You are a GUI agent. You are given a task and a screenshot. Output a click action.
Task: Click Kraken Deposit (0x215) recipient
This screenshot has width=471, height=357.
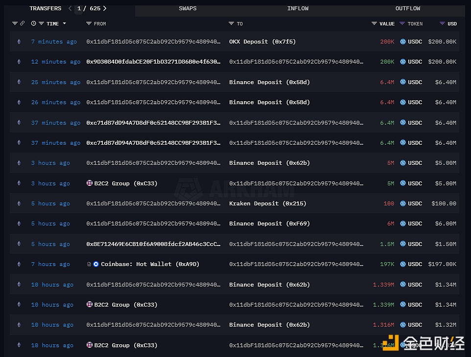pyautogui.click(x=268, y=204)
